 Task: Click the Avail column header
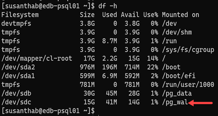point(130,15)
